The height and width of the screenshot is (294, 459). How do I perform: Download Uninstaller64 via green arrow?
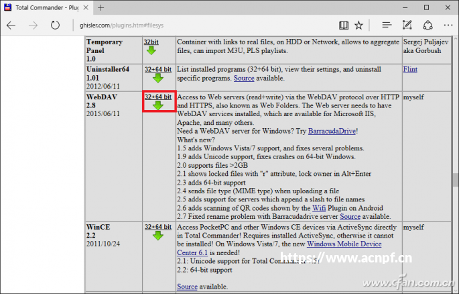(158, 79)
